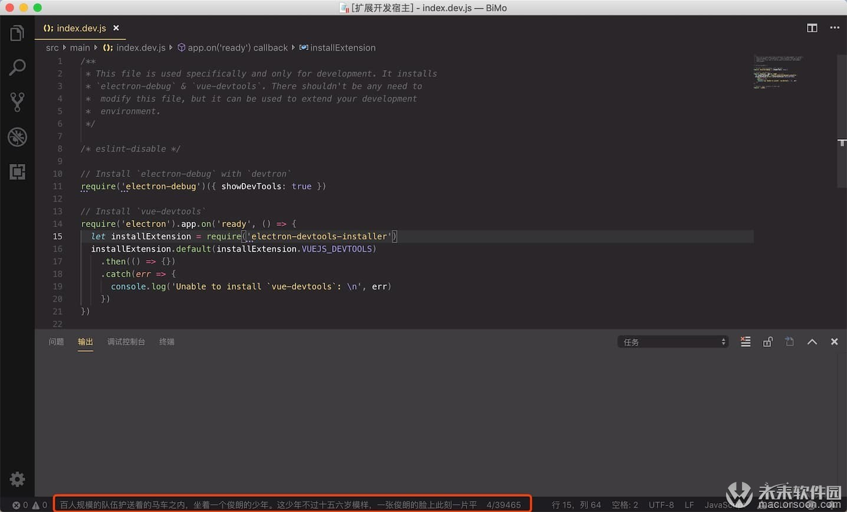Click the novel text in status bar
847x512 pixels.
point(268,505)
